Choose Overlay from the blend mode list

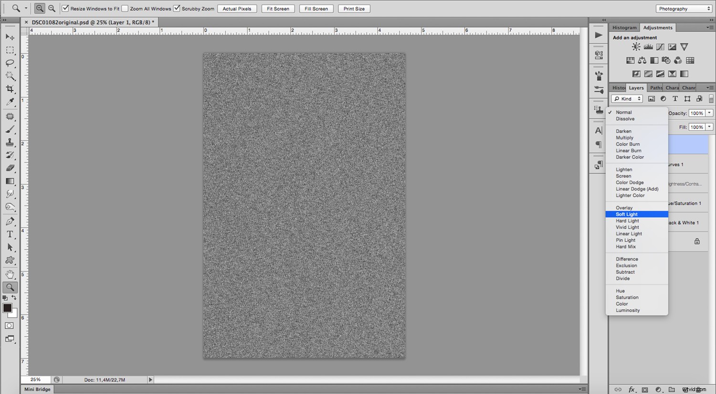(x=624, y=208)
